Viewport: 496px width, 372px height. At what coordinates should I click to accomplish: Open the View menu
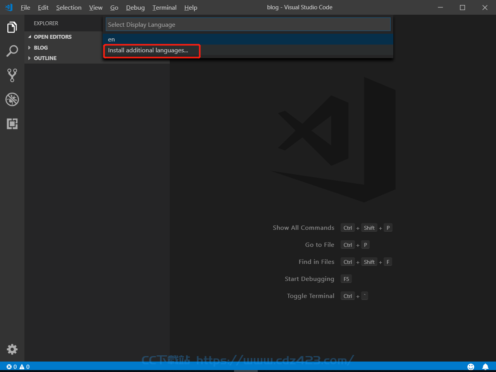(96, 7)
